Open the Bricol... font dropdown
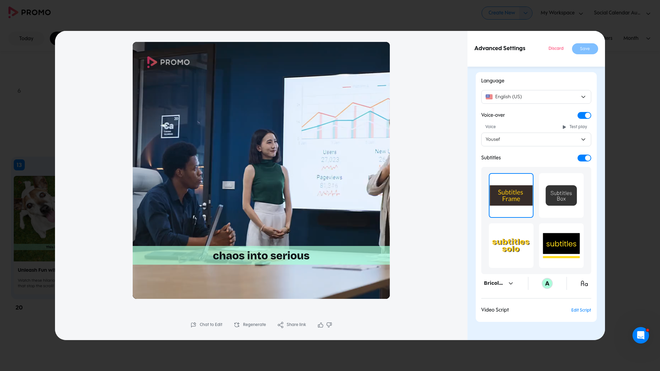This screenshot has height=371, width=660. click(498, 283)
